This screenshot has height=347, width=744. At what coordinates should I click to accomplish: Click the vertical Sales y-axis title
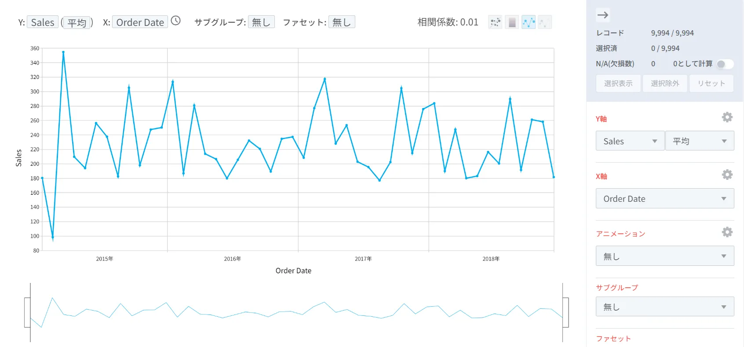tap(18, 158)
